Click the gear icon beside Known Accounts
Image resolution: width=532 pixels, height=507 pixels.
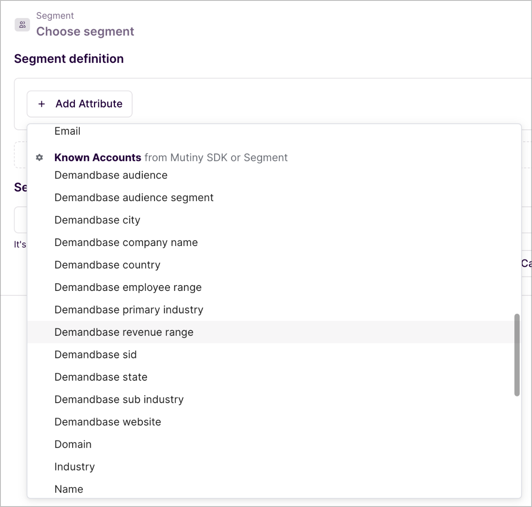(x=40, y=158)
